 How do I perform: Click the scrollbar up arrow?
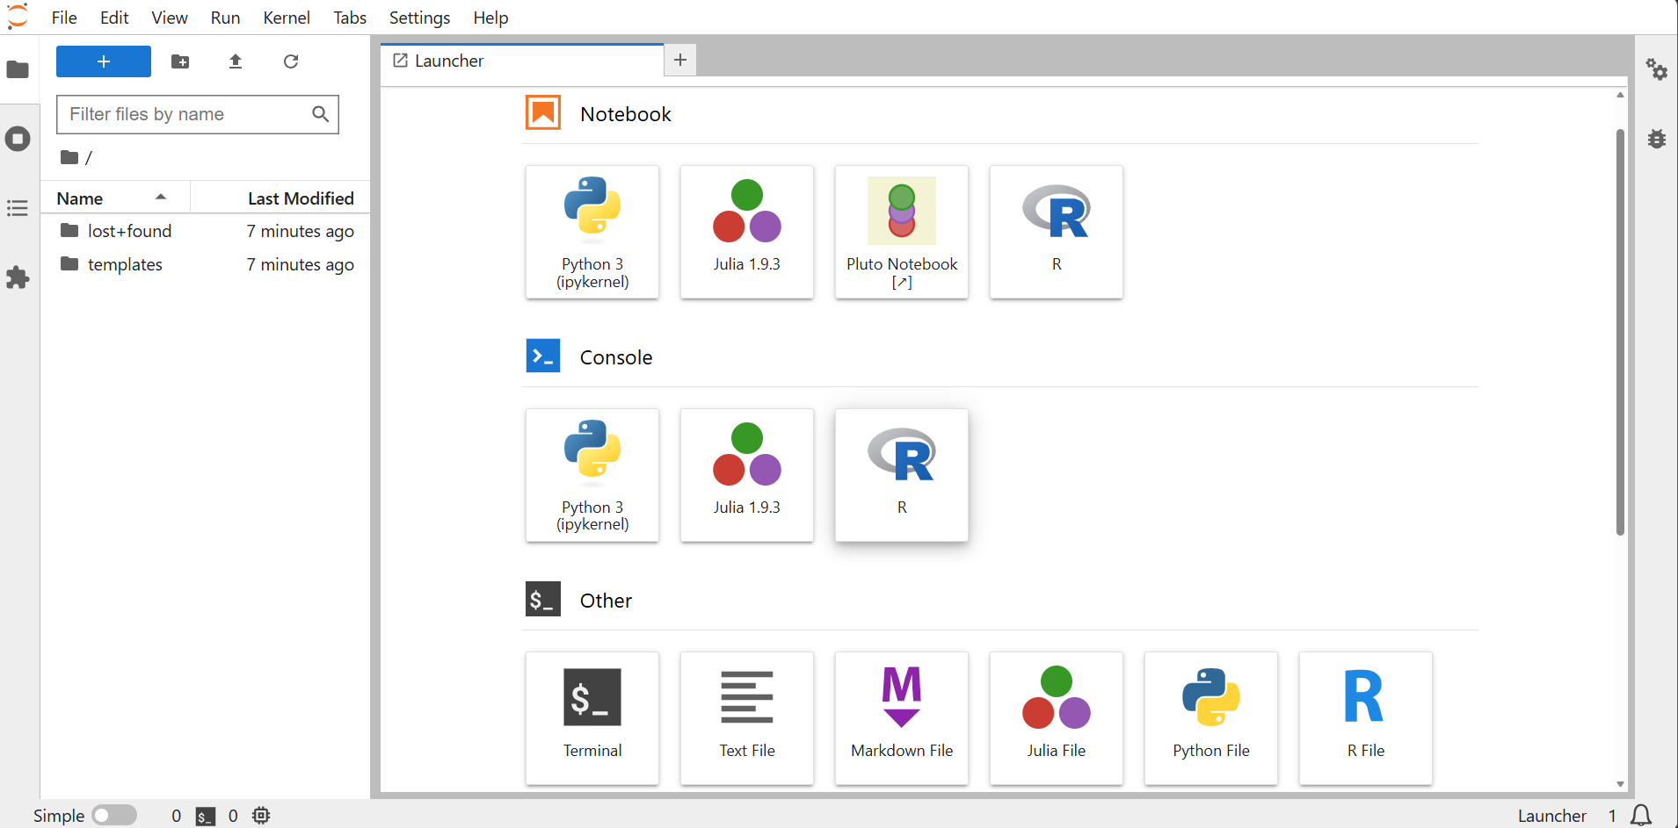tap(1620, 95)
